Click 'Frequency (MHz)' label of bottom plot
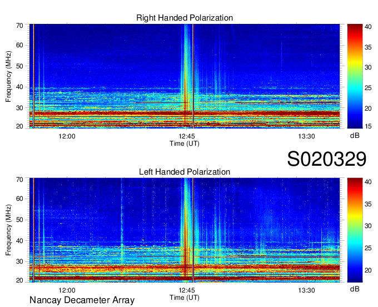Screen dimensions: 378x307 pos(8,230)
